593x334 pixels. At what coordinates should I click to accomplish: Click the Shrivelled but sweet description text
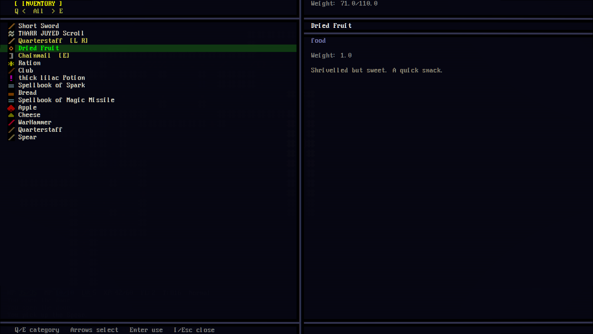point(377,71)
